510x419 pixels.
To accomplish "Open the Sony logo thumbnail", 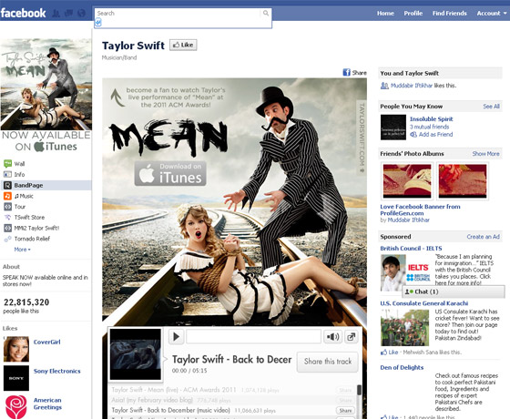I will tap(16, 378).
